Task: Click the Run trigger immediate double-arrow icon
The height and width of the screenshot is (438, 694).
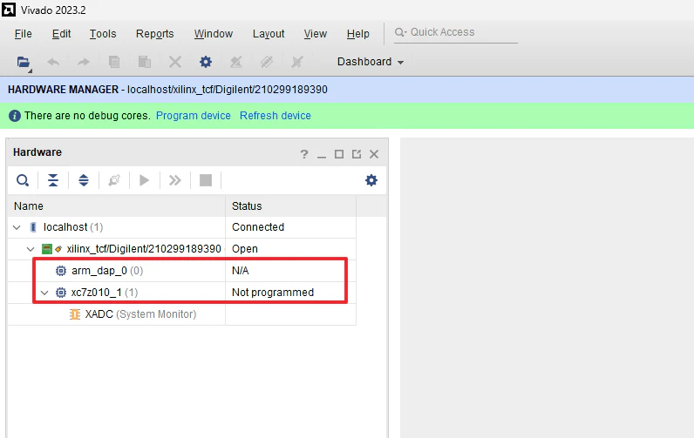Action: tap(175, 180)
